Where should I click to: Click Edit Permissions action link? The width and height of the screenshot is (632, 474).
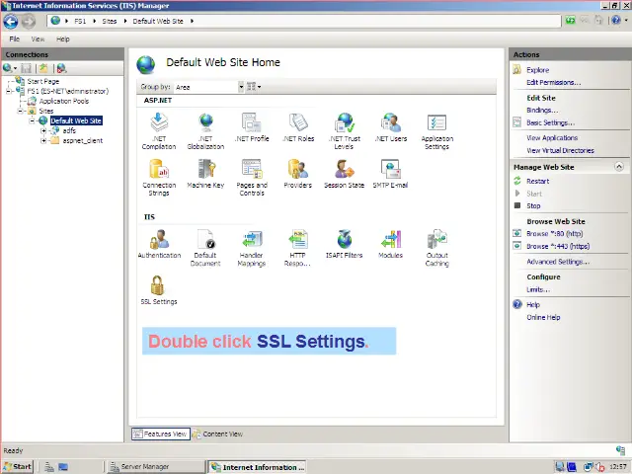[553, 83]
